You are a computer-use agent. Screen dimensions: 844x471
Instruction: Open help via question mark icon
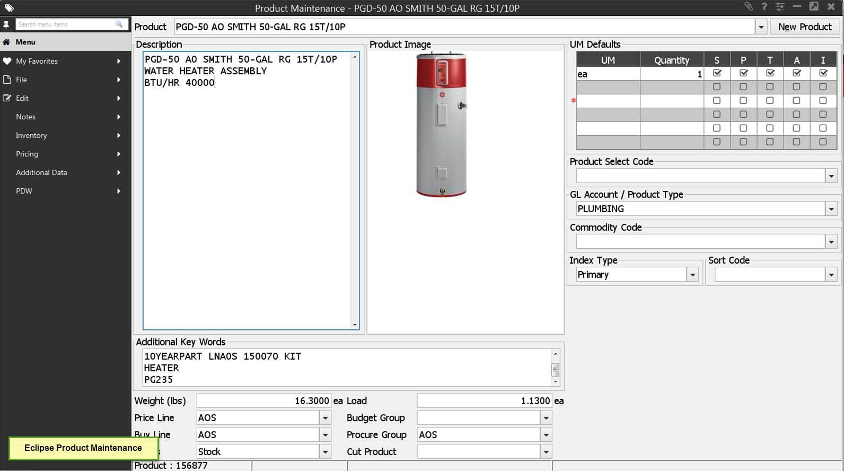click(x=764, y=7)
